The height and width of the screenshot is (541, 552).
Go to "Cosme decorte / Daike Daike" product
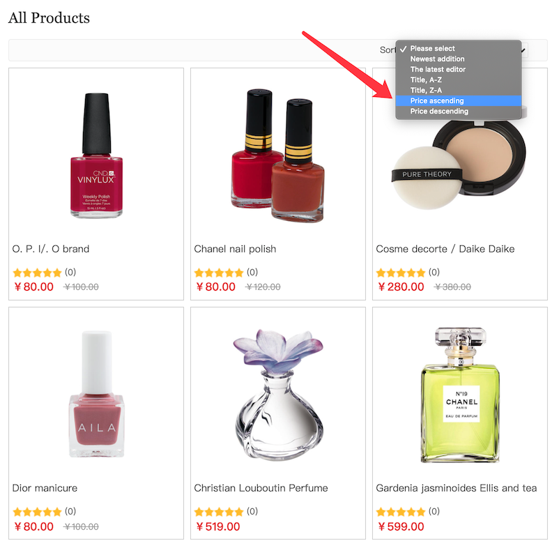pyautogui.click(x=445, y=249)
